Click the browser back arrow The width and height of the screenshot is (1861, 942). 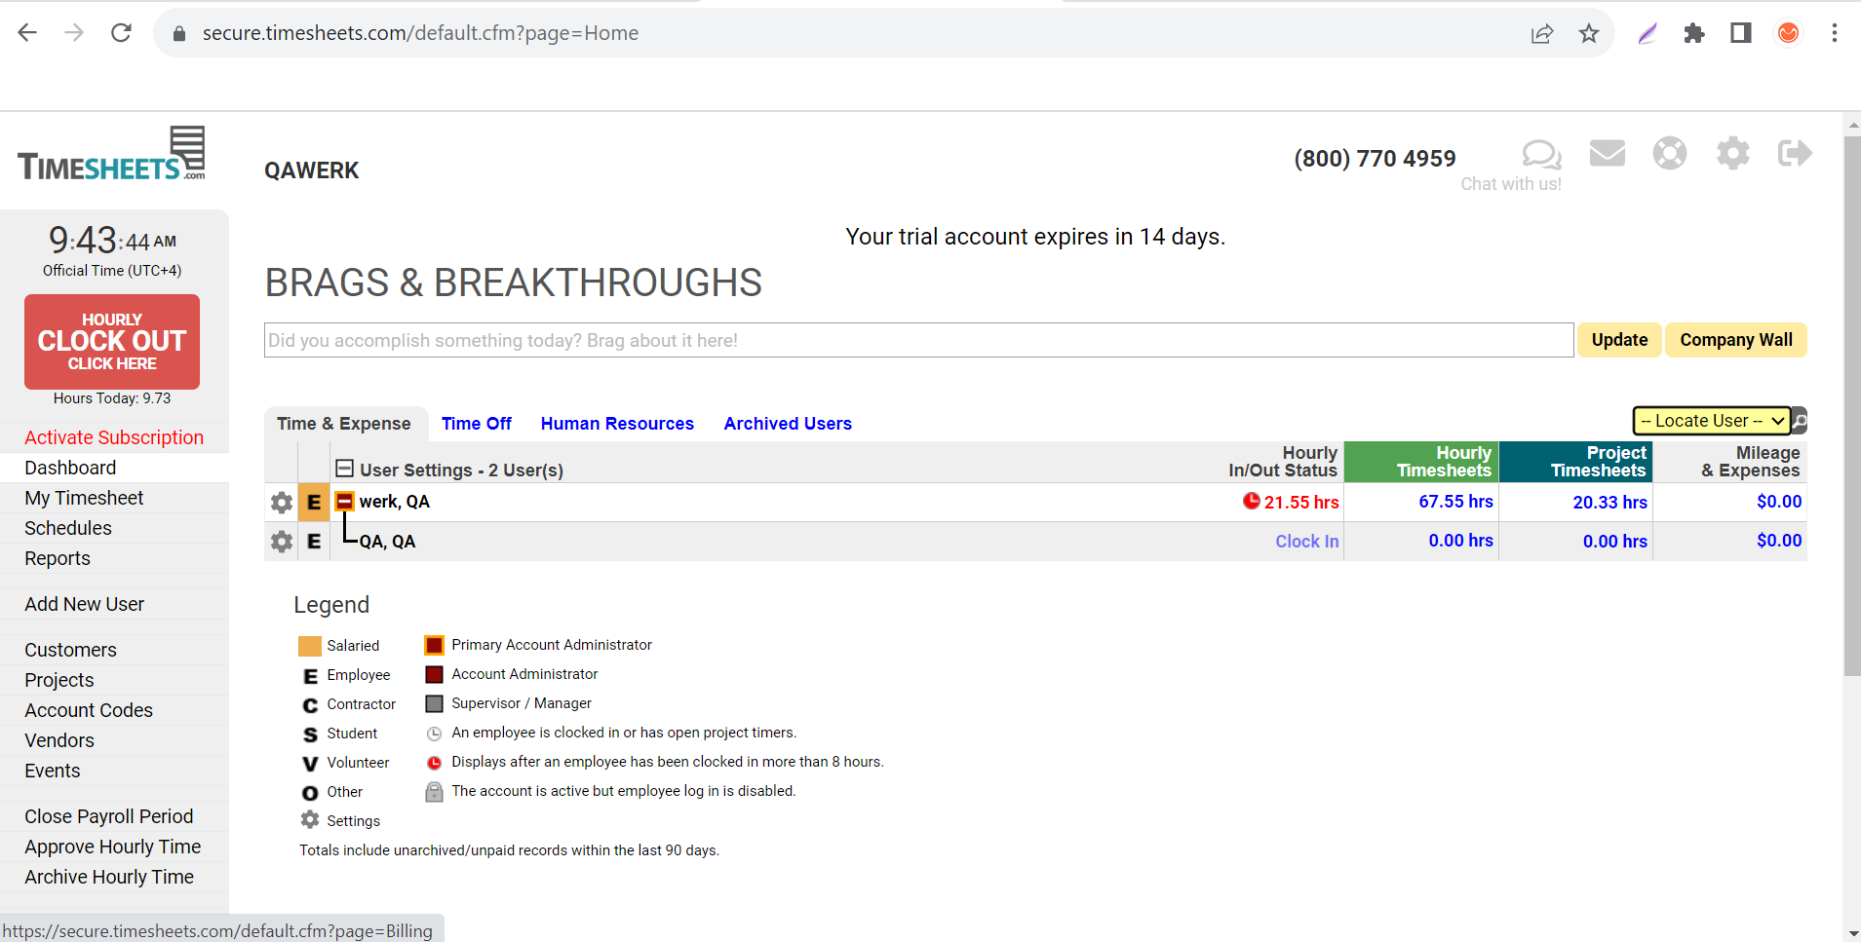pos(27,33)
